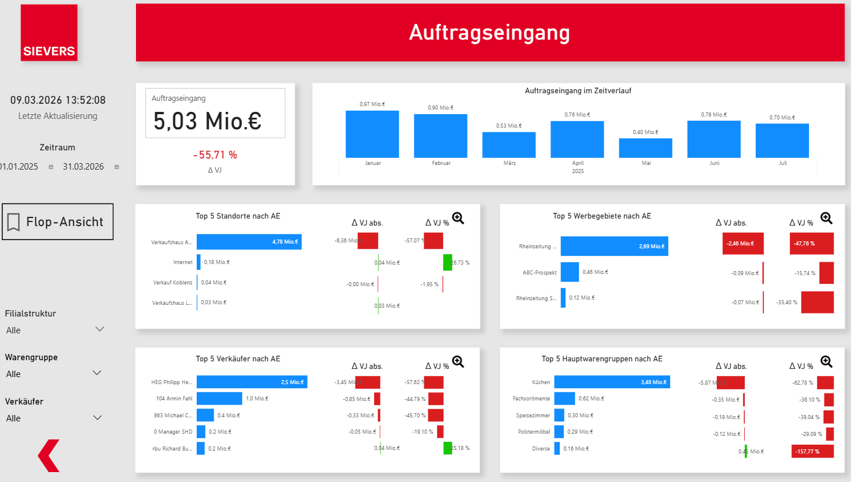Select the April bar in the time chart
851x482 pixels.
[x=577, y=139]
